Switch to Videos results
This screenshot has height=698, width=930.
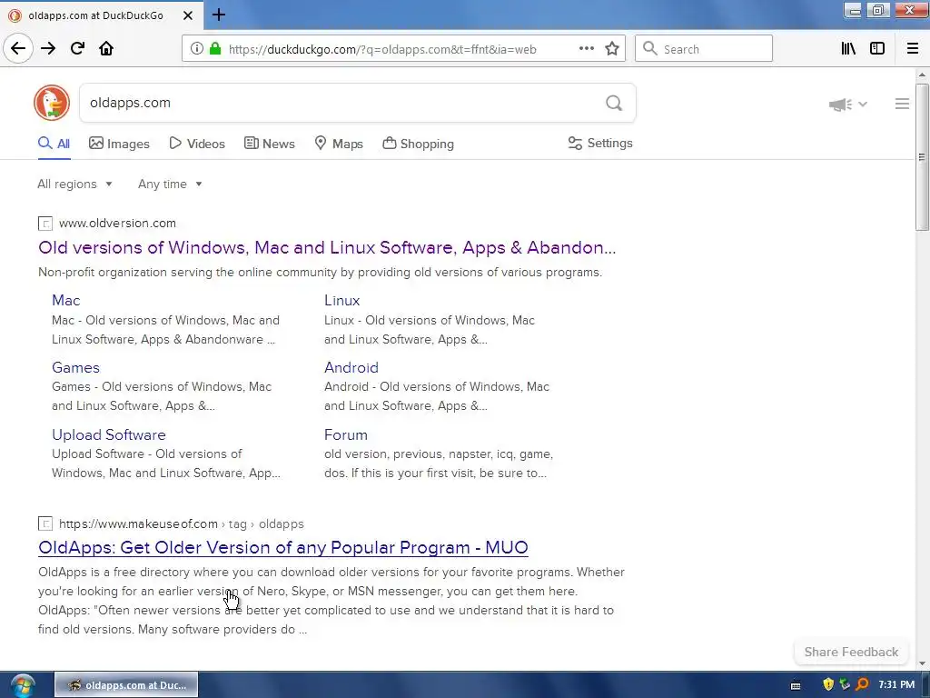click(x=197, y=144)
